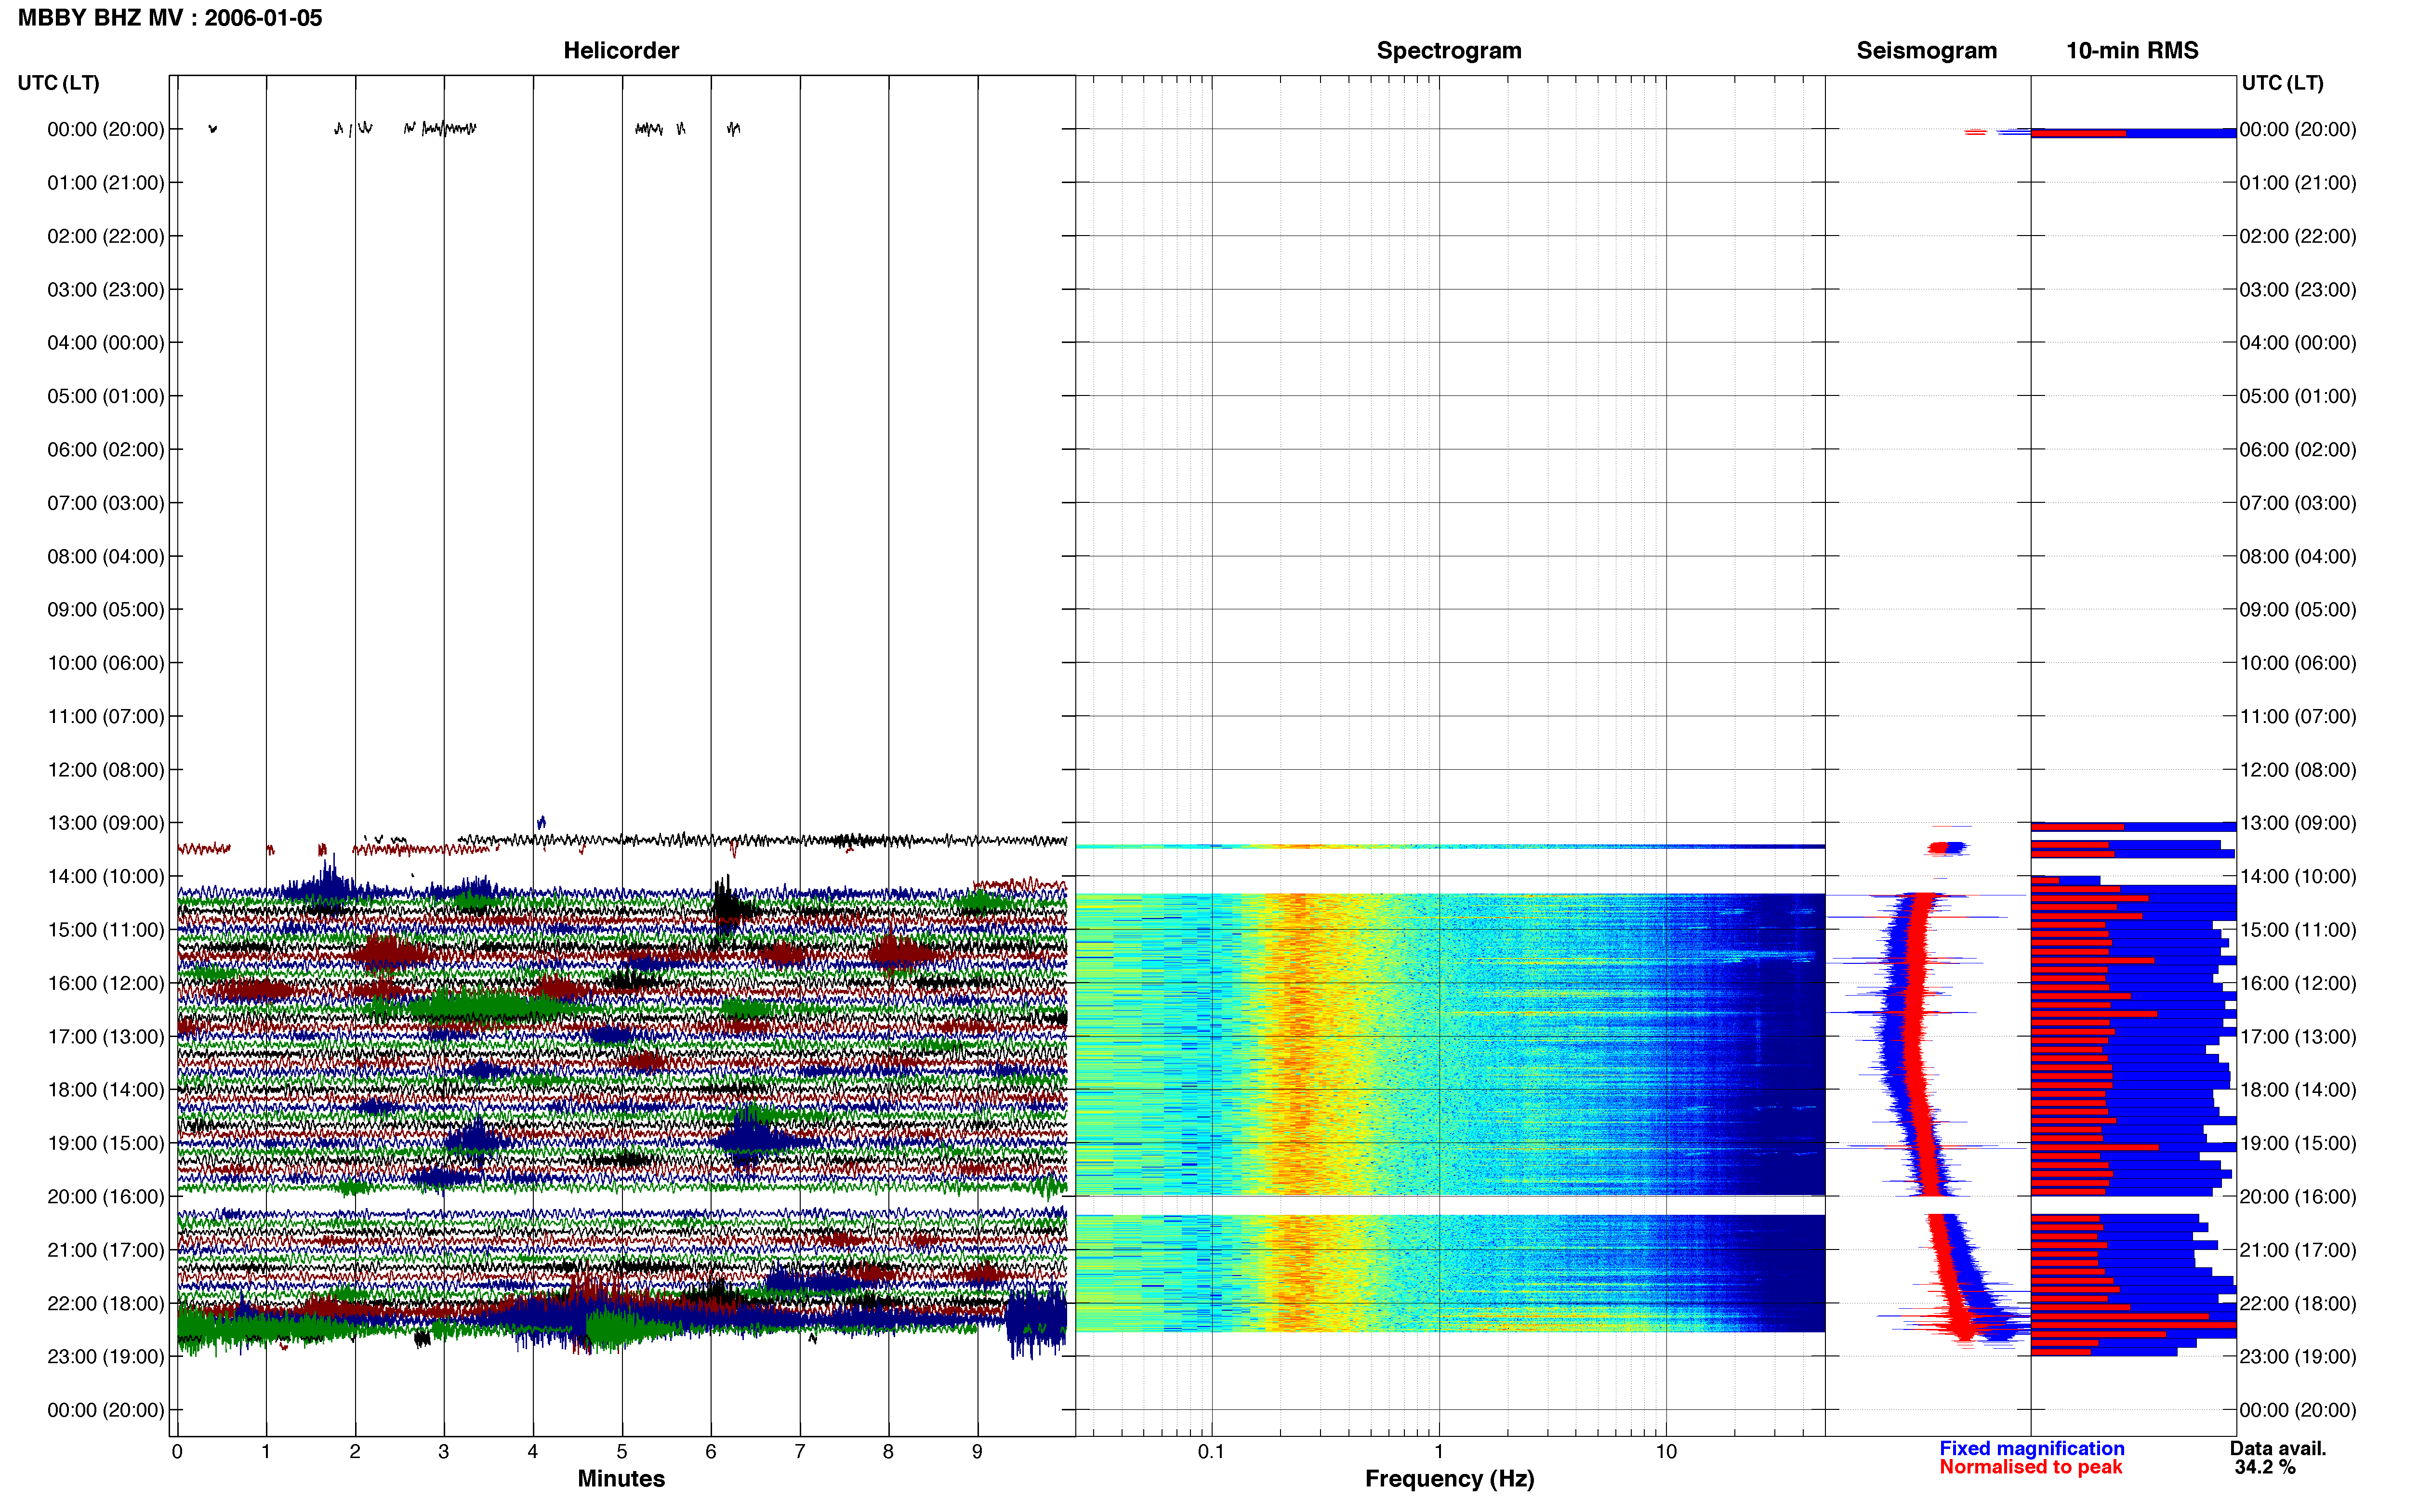2418x1512 pixels.
Task: Click the thin spectrogram band near 13:30
Action: click(1450, 847)
